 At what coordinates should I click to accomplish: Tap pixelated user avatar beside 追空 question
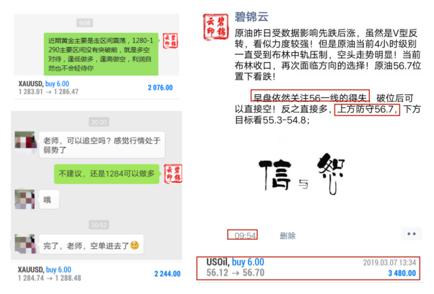[25, 141]
